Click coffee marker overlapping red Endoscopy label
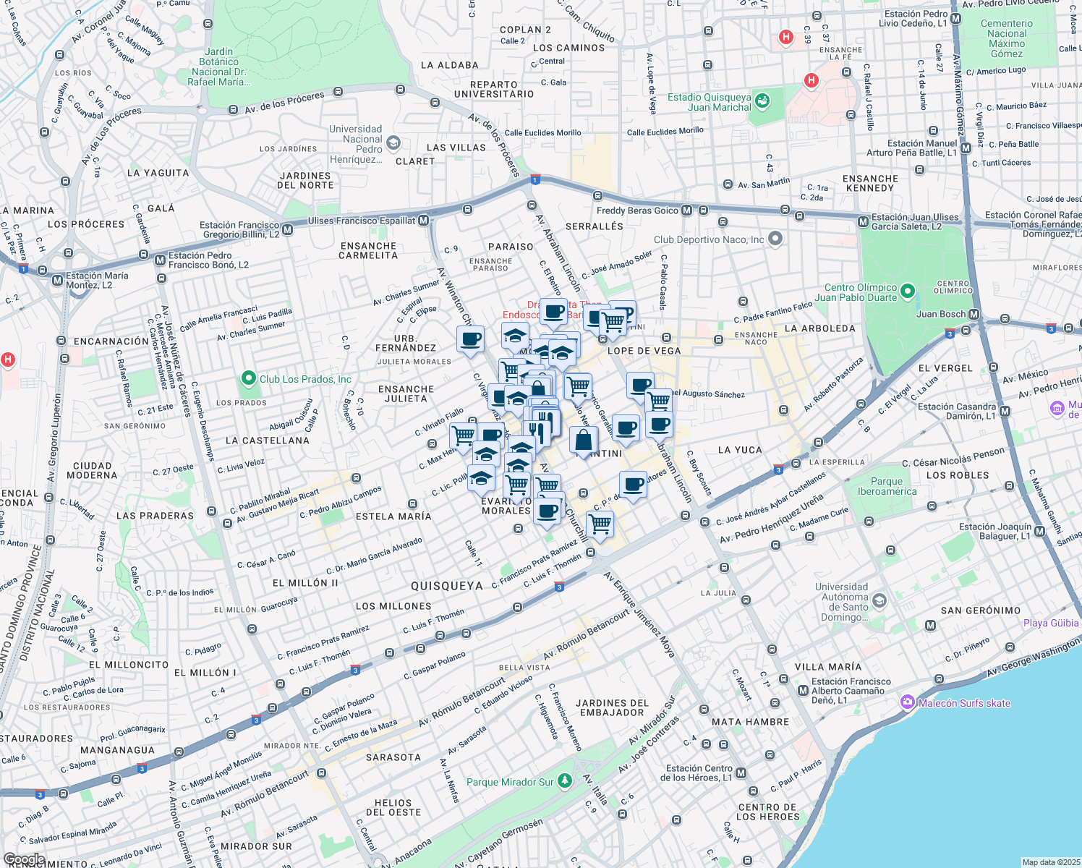This screenshot has height=868, width=1082. (554, 312)
